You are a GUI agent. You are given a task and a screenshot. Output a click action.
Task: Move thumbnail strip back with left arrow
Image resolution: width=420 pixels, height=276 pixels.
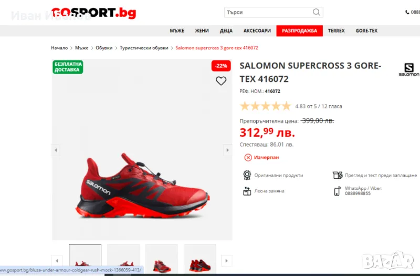pos(57,260)
